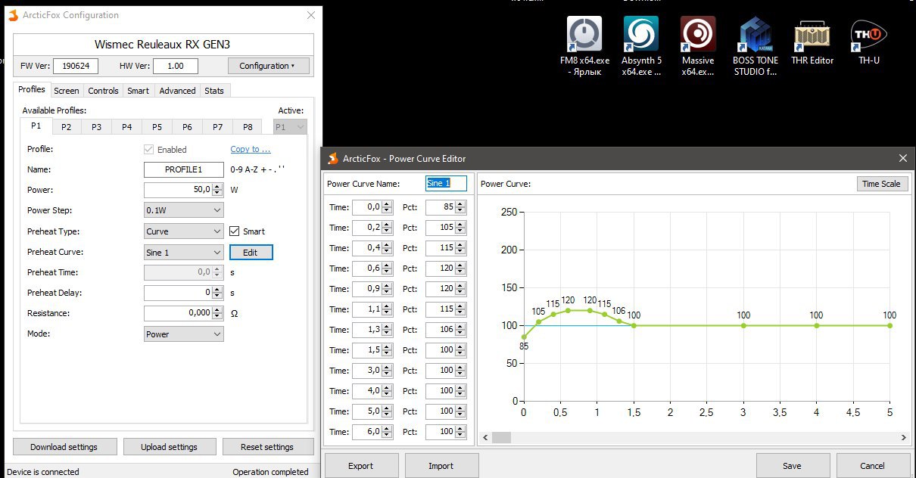
Task: Select the P8 profile tab
Action: click(248, 127)
